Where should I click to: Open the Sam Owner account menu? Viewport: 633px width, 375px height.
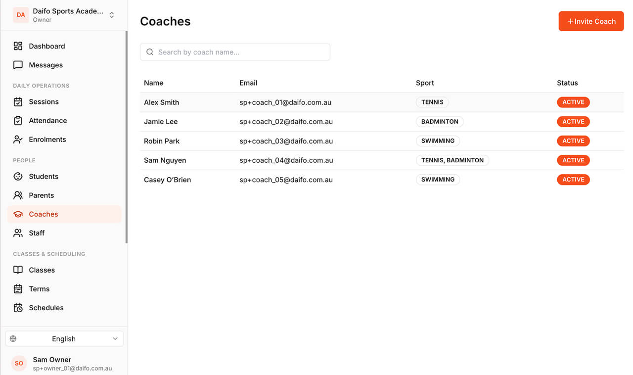[x=64, y=363]
